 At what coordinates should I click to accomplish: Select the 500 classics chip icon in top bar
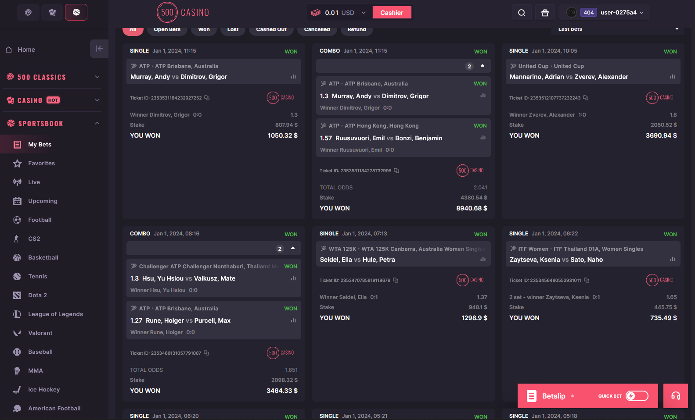pos(28,12)
